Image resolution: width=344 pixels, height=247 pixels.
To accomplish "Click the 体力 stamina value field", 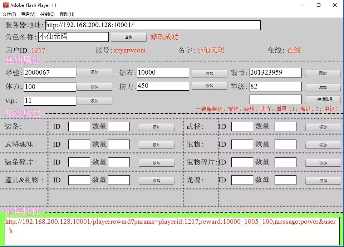I will click(x=50, y=87).
